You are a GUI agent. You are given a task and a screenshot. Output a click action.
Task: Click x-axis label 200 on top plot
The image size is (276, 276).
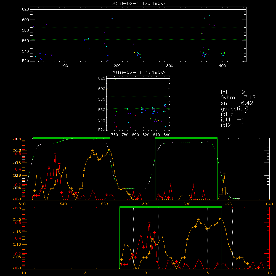pyautogui.click(x=117, y=66)
